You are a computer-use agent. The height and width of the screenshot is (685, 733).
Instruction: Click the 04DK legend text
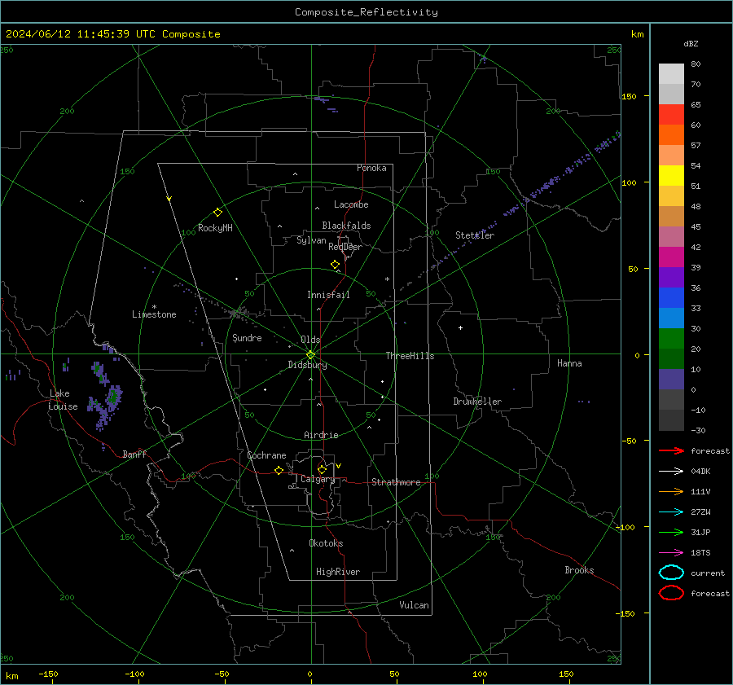coord(700,472)
